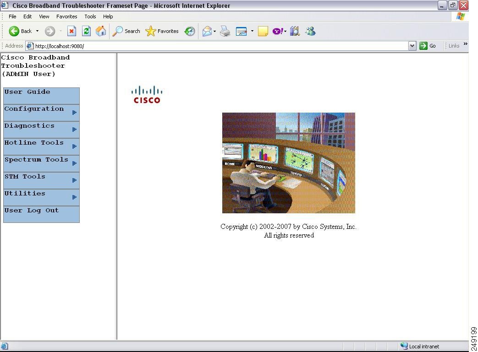
Task: Open the View menu
Action: pos(44,16)
